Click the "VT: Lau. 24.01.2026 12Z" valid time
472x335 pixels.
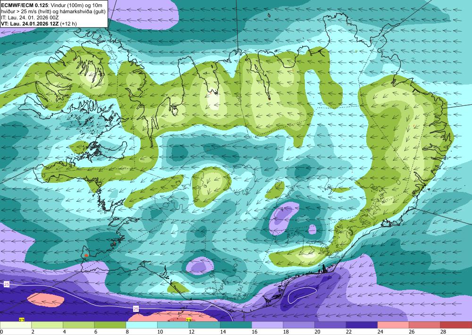[30, 24]
